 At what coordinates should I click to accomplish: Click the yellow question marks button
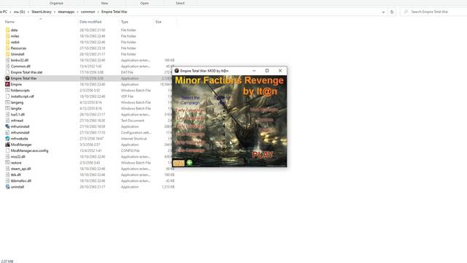coord(179,163)
